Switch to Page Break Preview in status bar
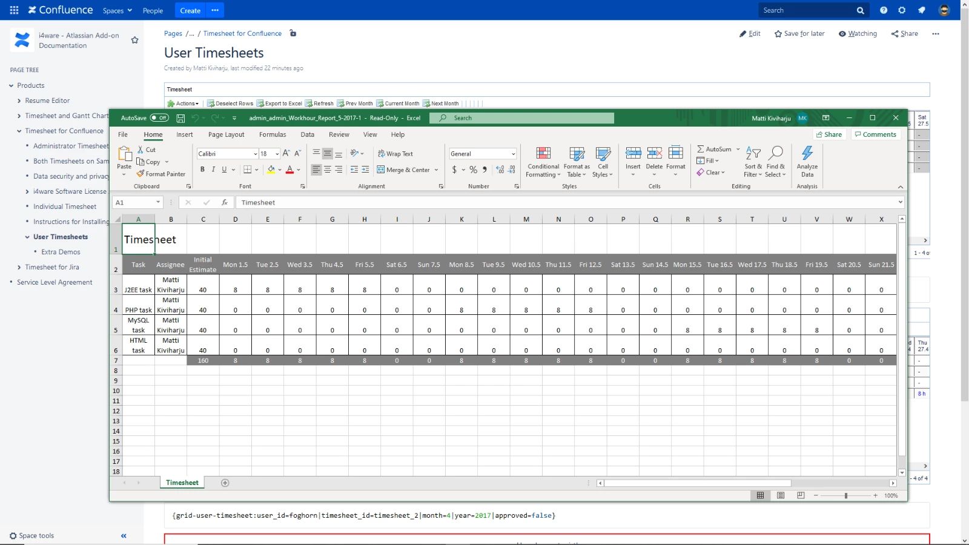Image resolution: width=969 pixels, height=545 pixels. (801, 495)
